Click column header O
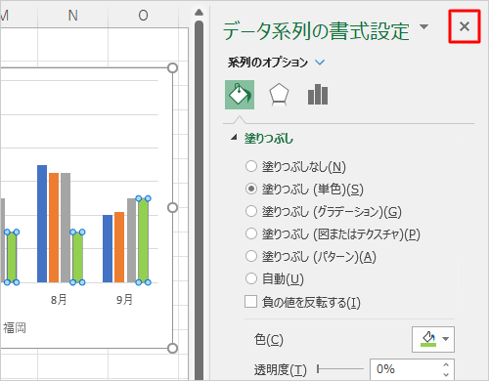Screen dimensions: 489x381 143,16
